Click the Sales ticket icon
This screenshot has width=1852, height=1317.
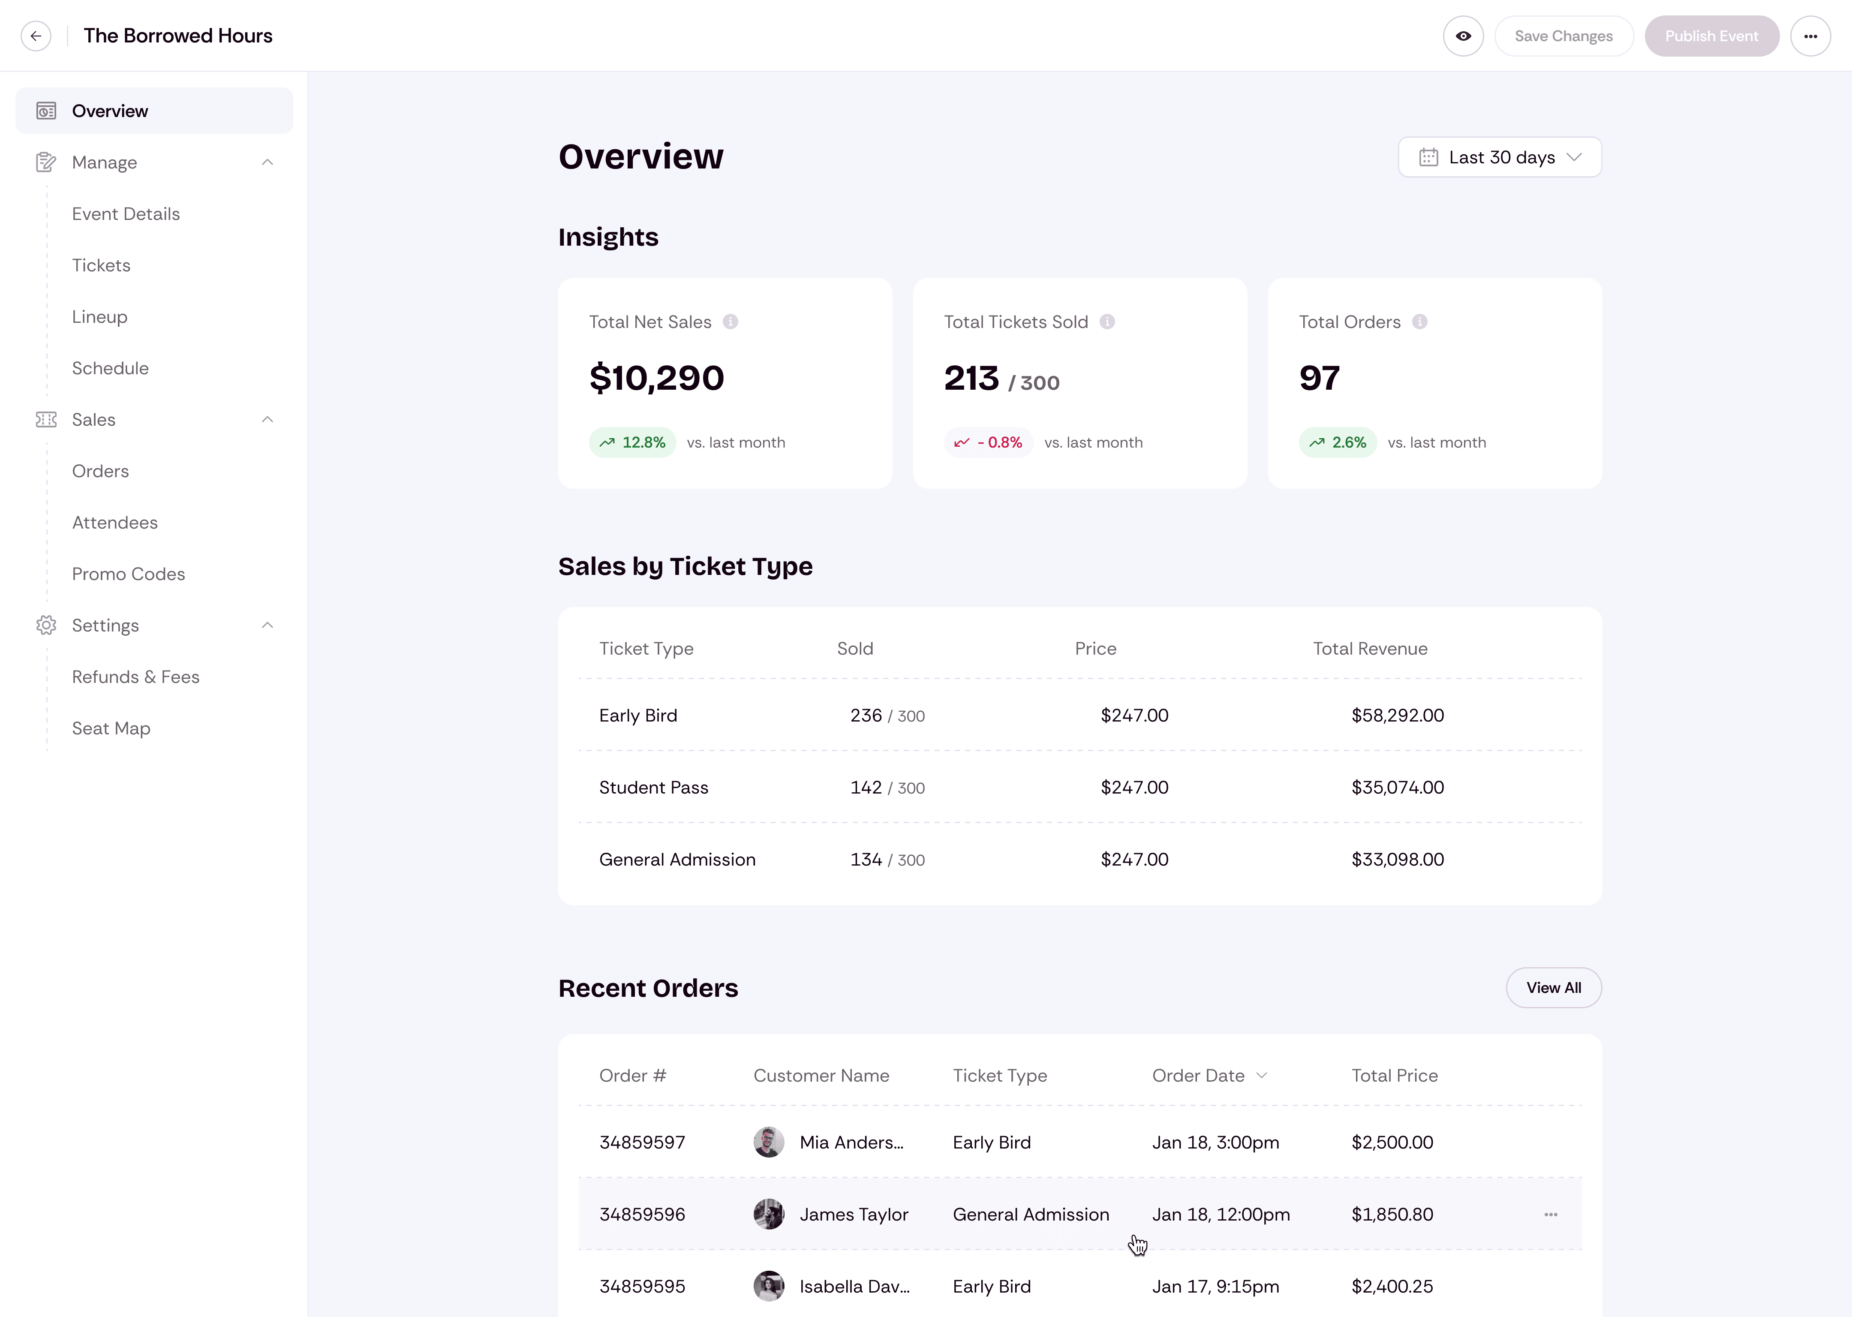46,419
